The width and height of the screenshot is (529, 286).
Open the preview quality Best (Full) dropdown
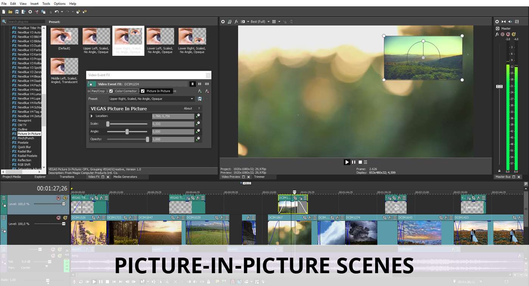coord(260,22)
